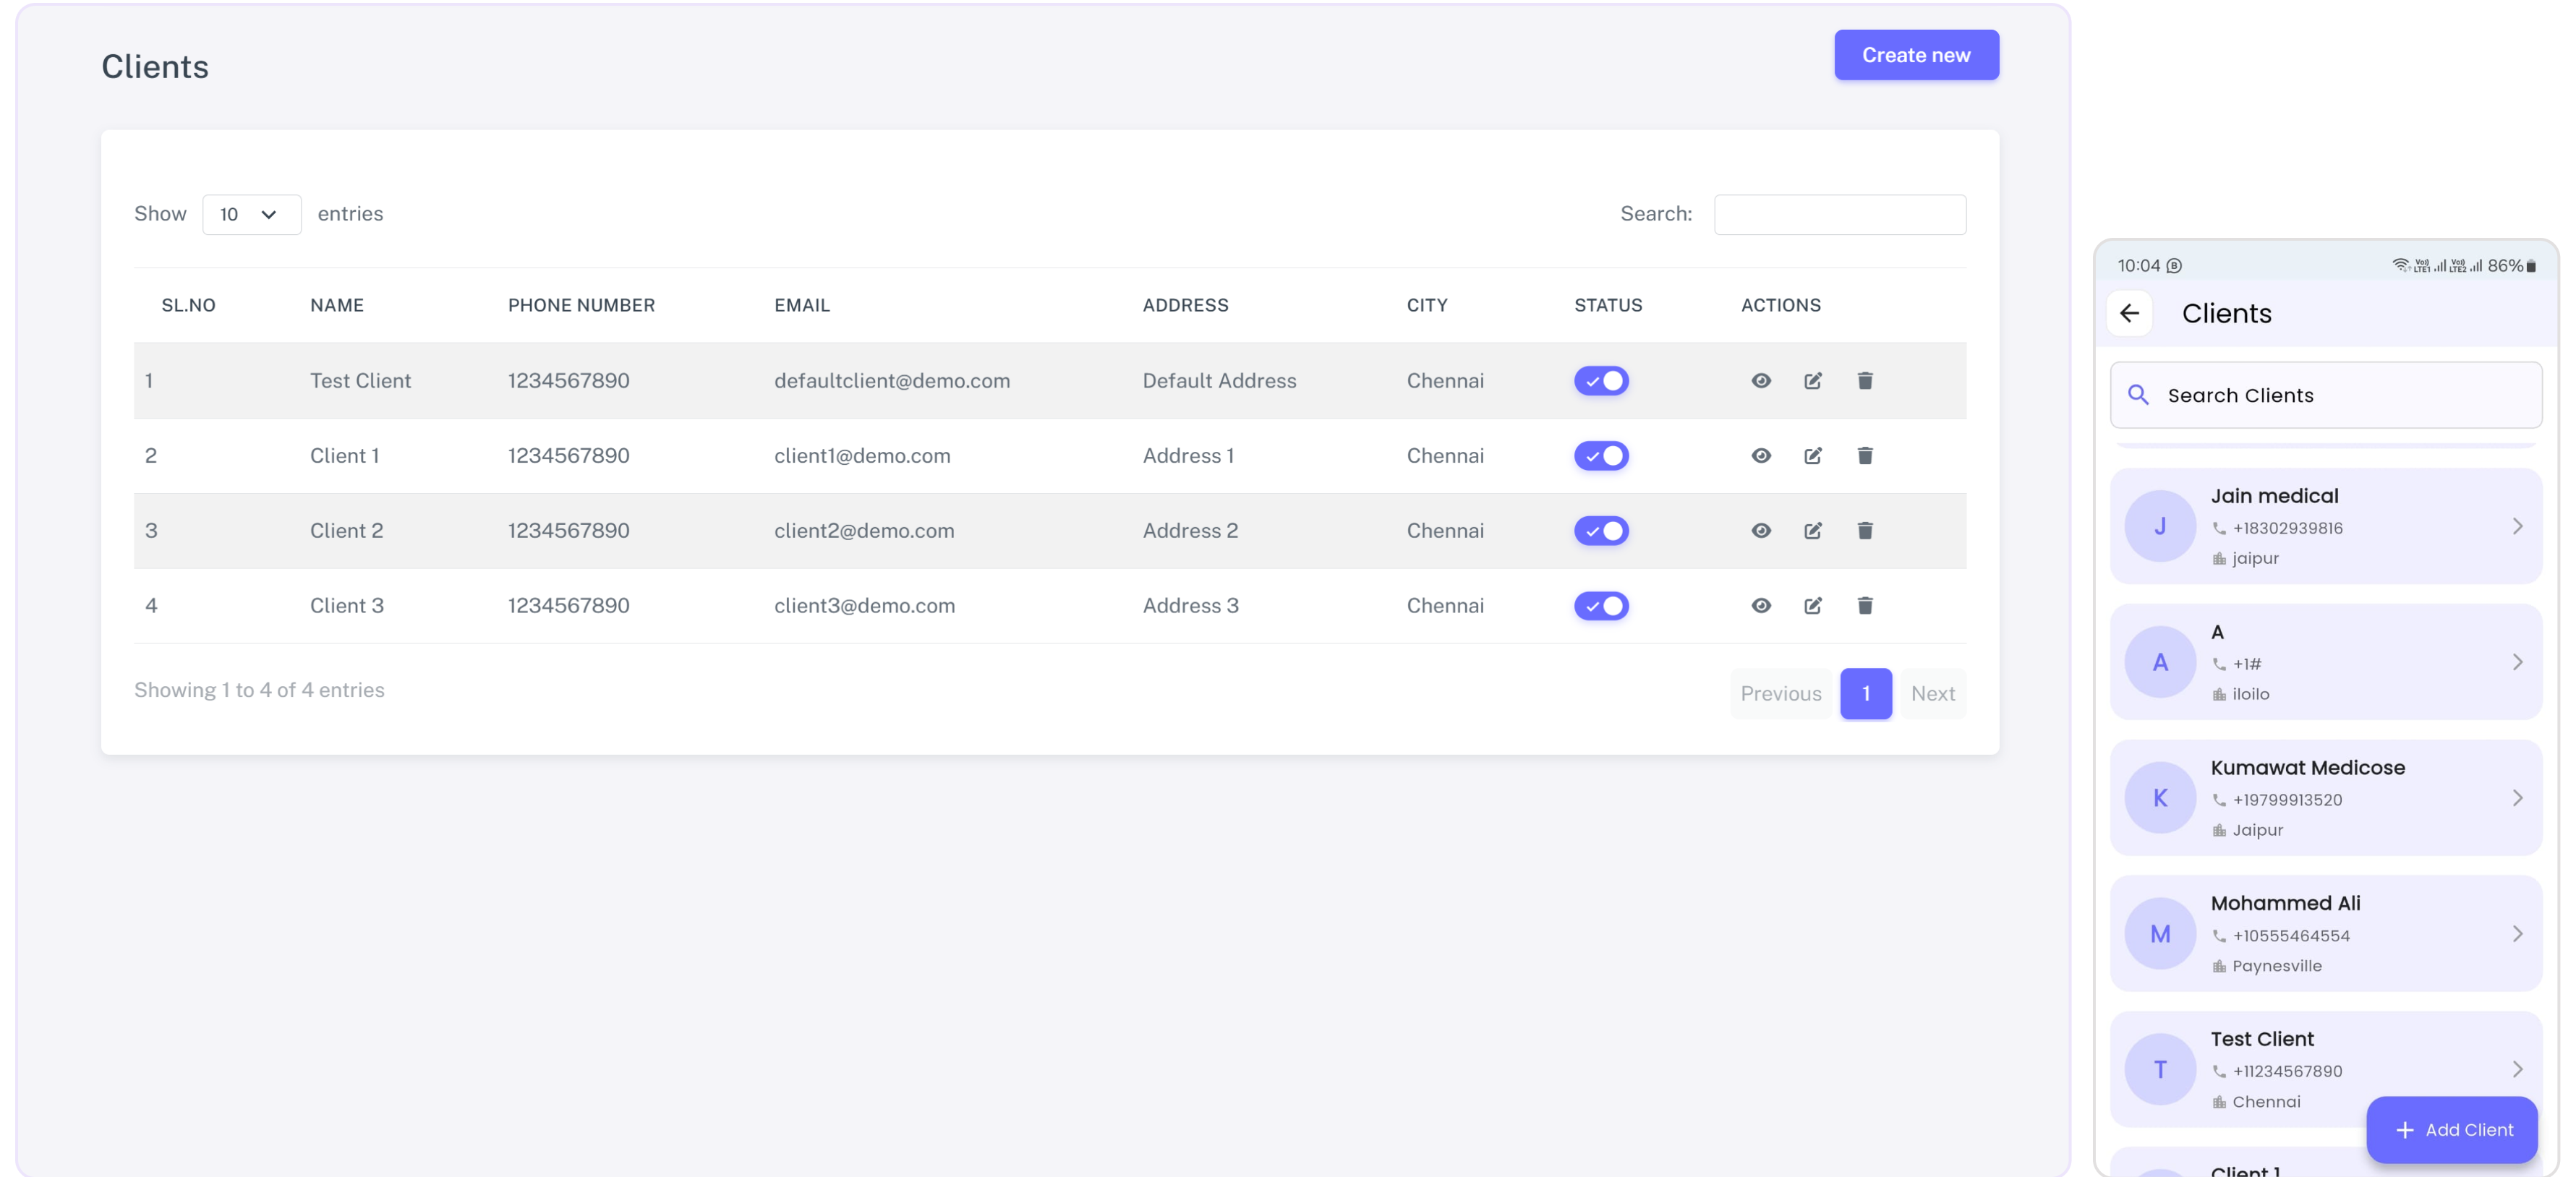Open Mohammed Ali via its chevron
This screenshot has width=2576, height=1177.
(x=2517, y=934)
